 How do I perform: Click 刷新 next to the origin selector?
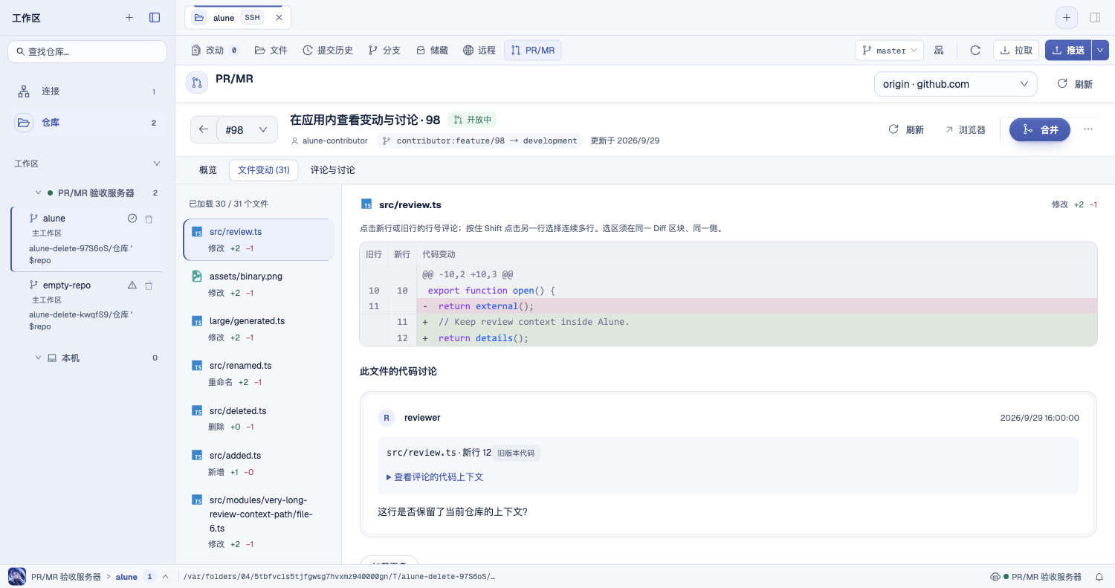point(1076,84)
